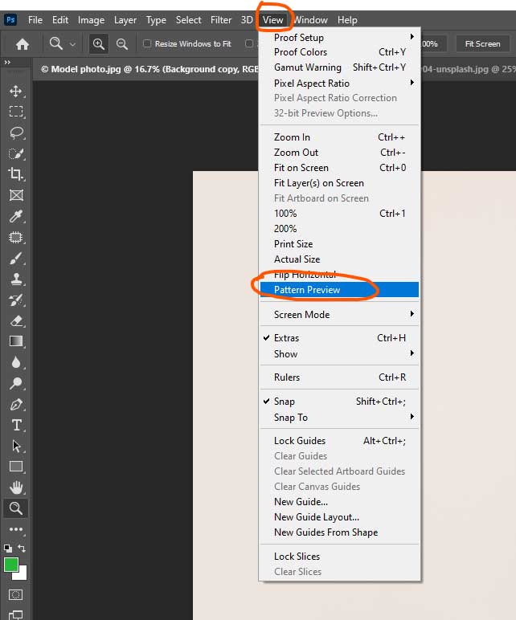This screenshot has height=620, width=516.
Task: Select the Gradient tool
Action: click(16, 341)
